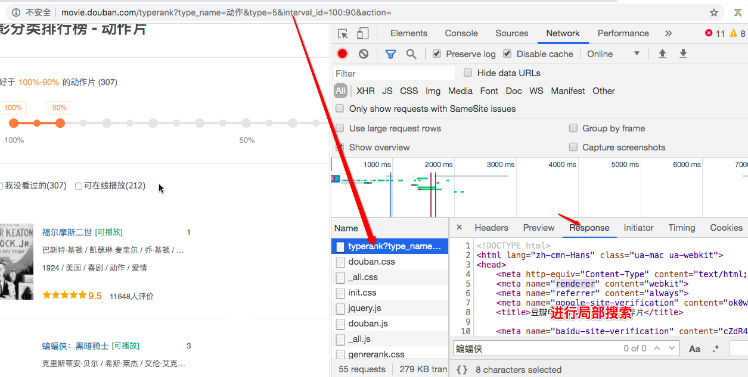Open the Performance panel
This screenshot has width=748, height=377.
pos(623,33)
